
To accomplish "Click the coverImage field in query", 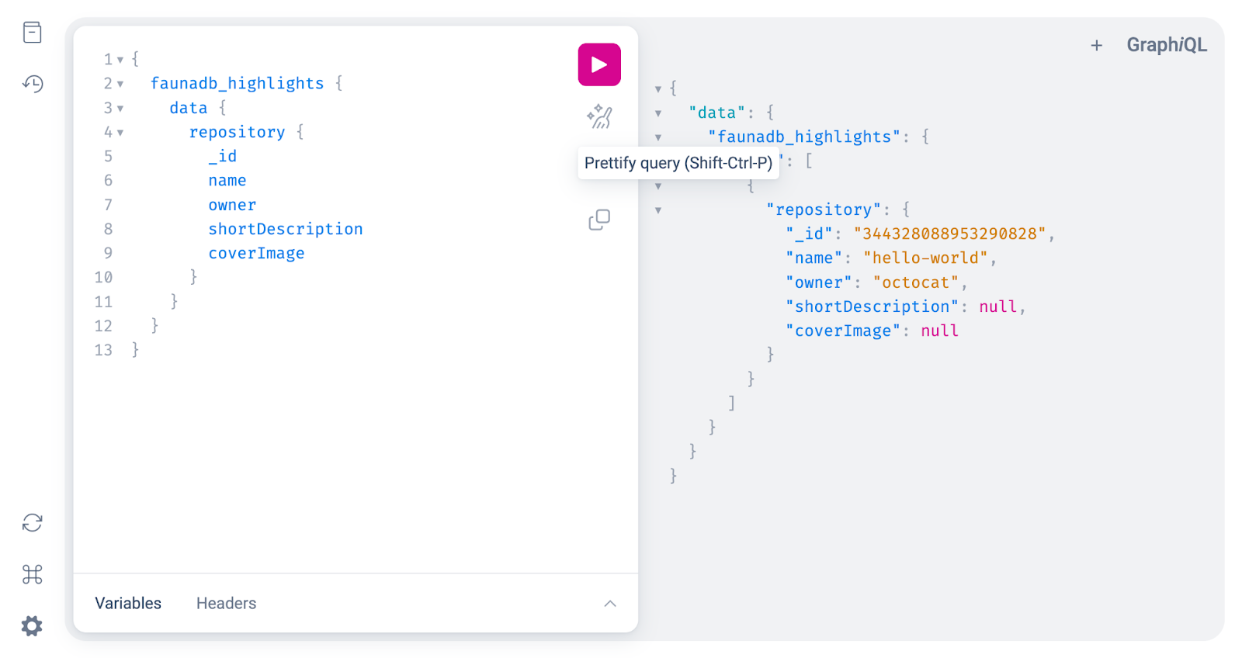I will tap(256, 253).
